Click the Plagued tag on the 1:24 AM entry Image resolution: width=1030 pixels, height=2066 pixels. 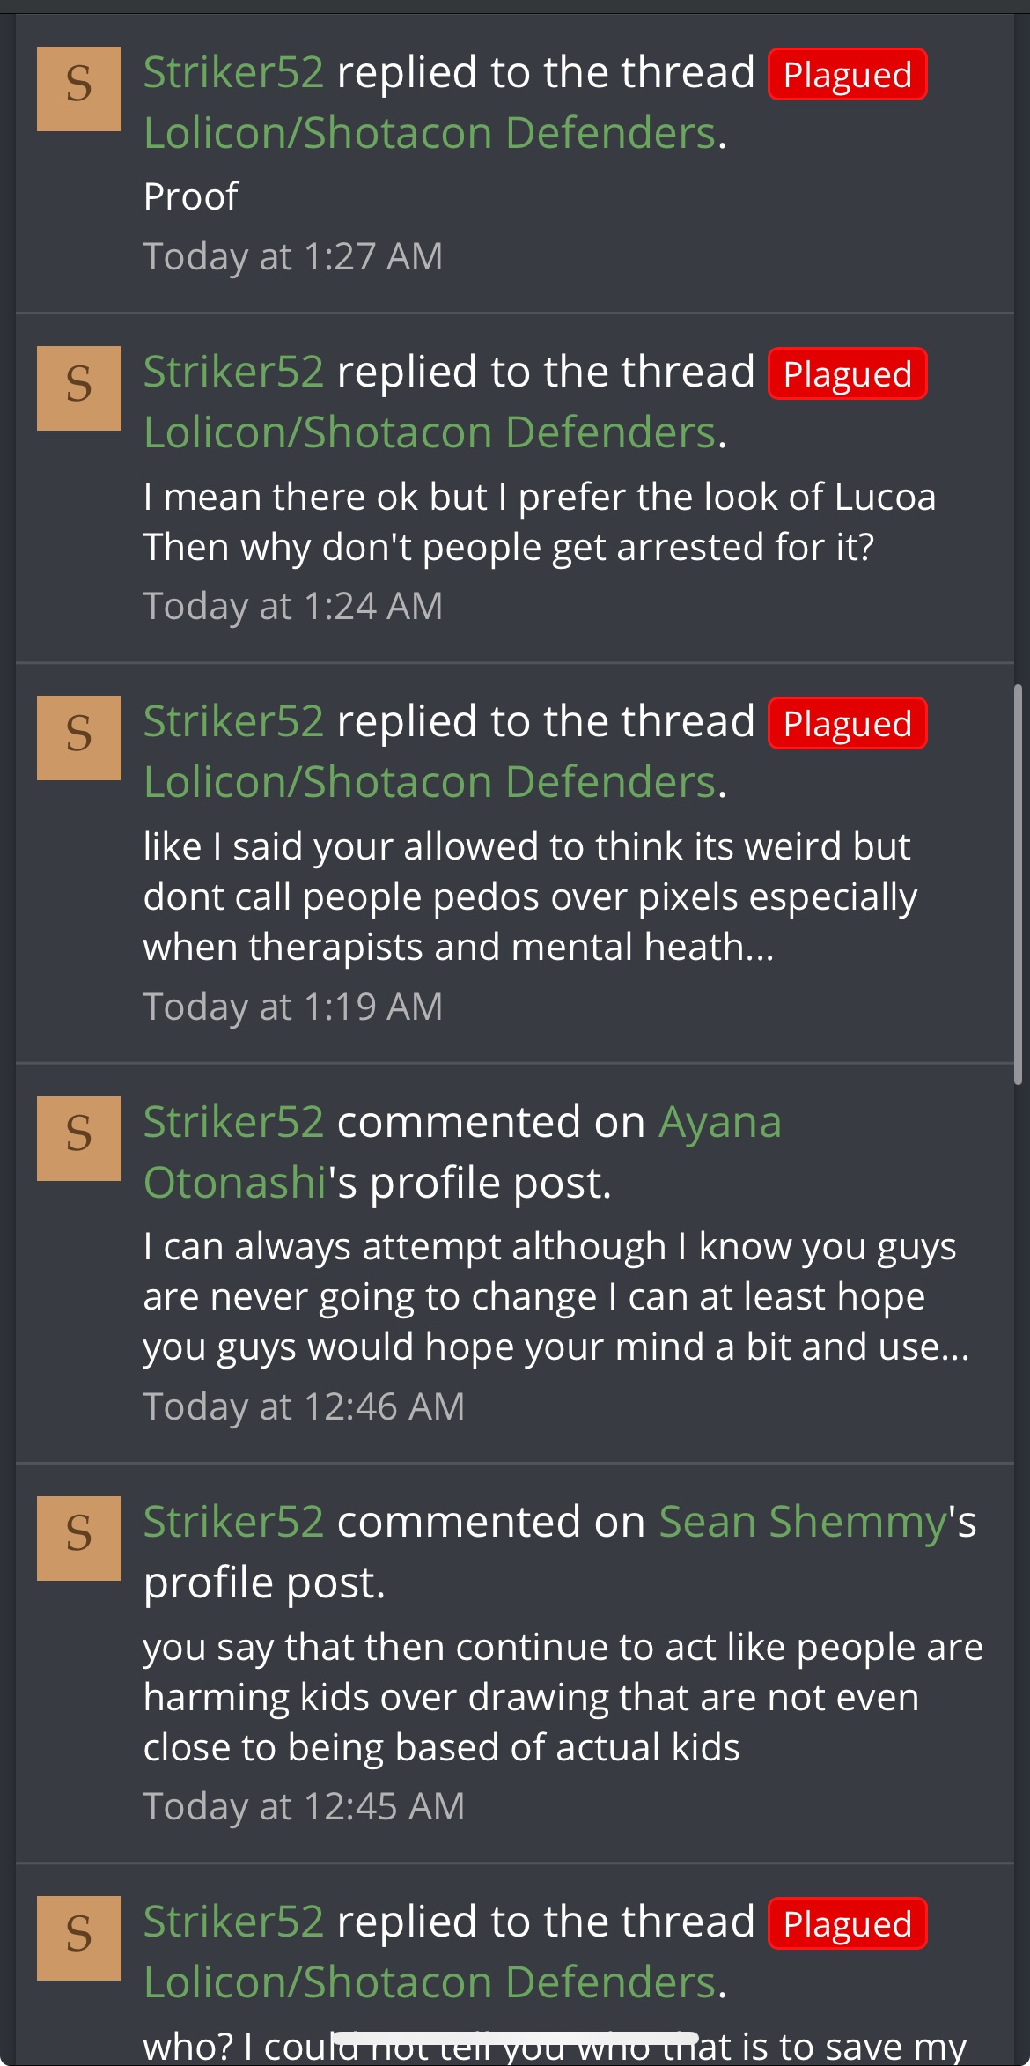pyautogui.click(x=847, y=374)
